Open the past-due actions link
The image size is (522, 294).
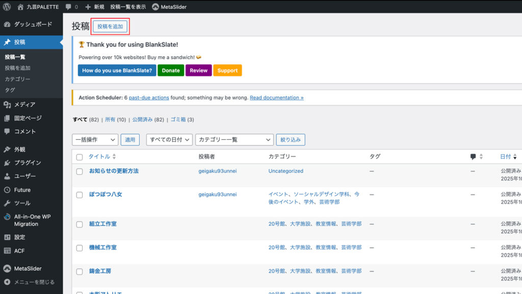(149, 97)
